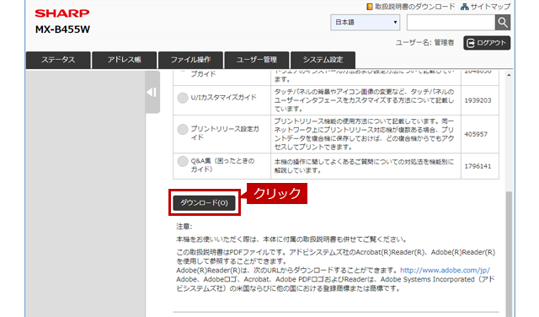Click the scrollbar up arrow

coord(509,75)
